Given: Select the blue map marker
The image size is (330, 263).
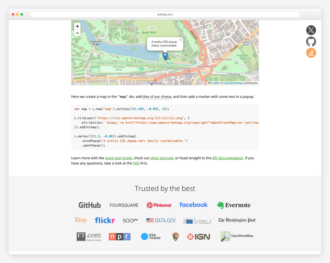Looking at the screenshot, I should [165, 56].
